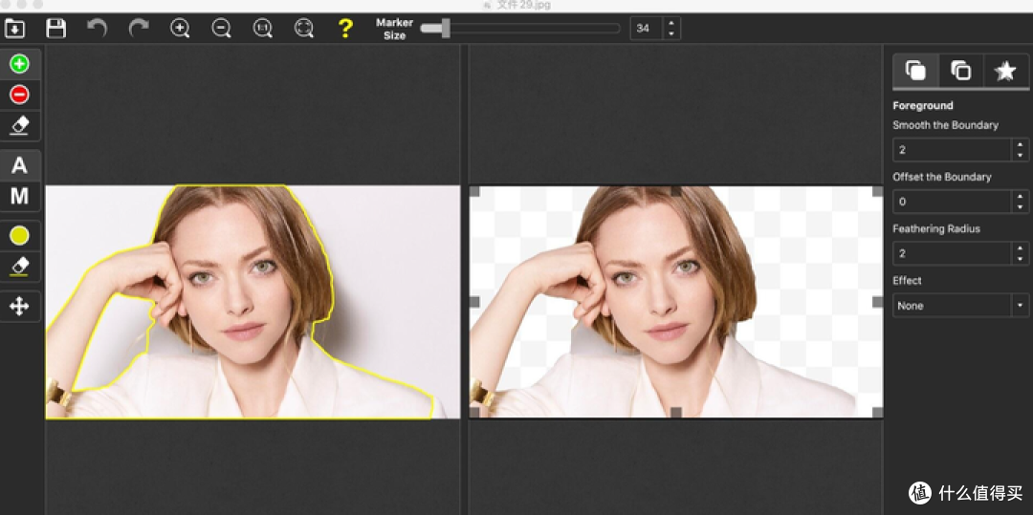Click the cutout result preview image

676,302
